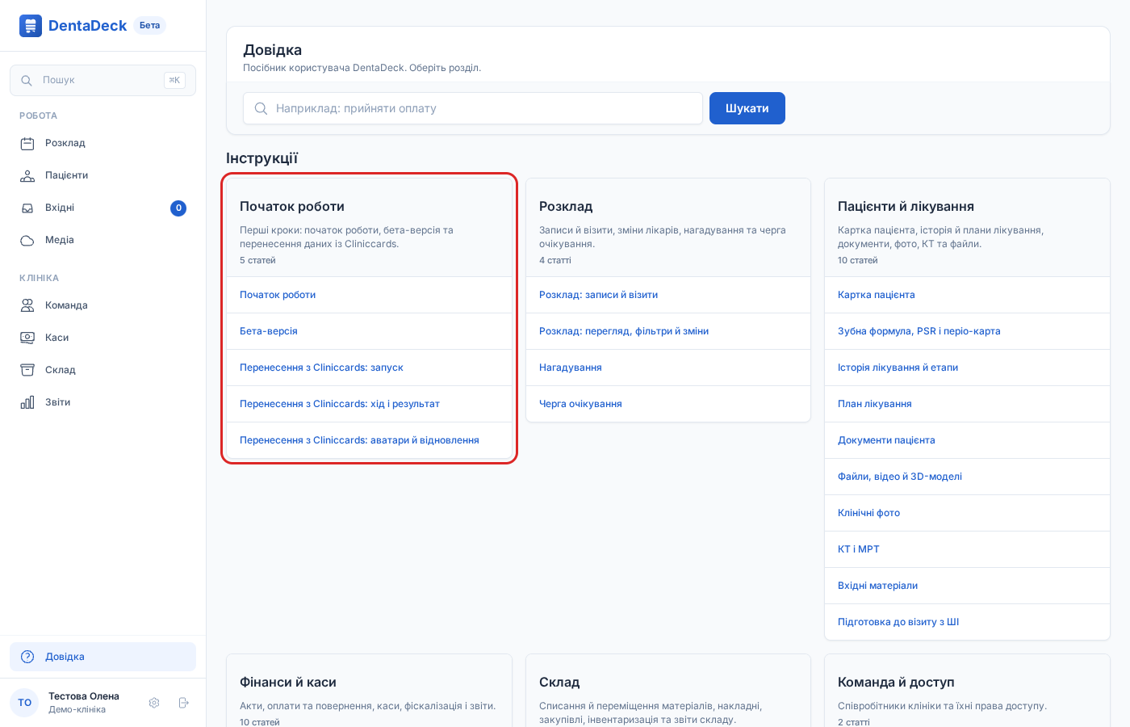Click the Медіа cloud icon
The image size is (1130, 727).
pos(27,241)
